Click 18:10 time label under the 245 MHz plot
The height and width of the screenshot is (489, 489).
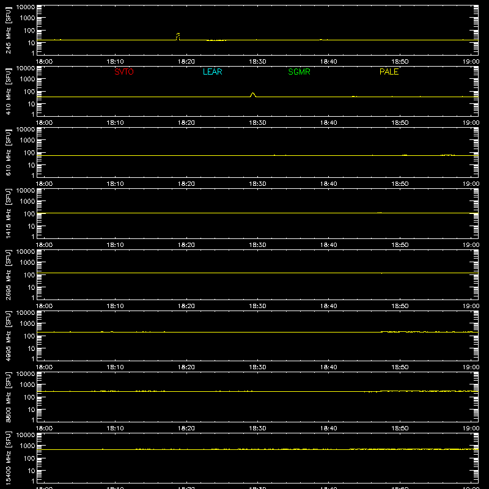115,62
